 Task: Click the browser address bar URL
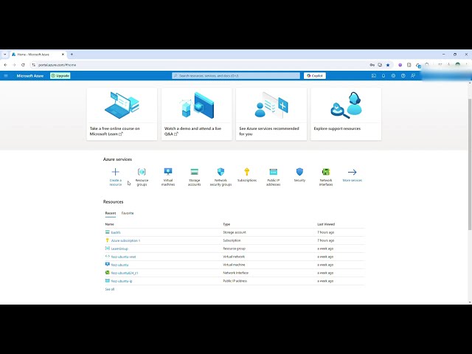click(x=58, y=65)
